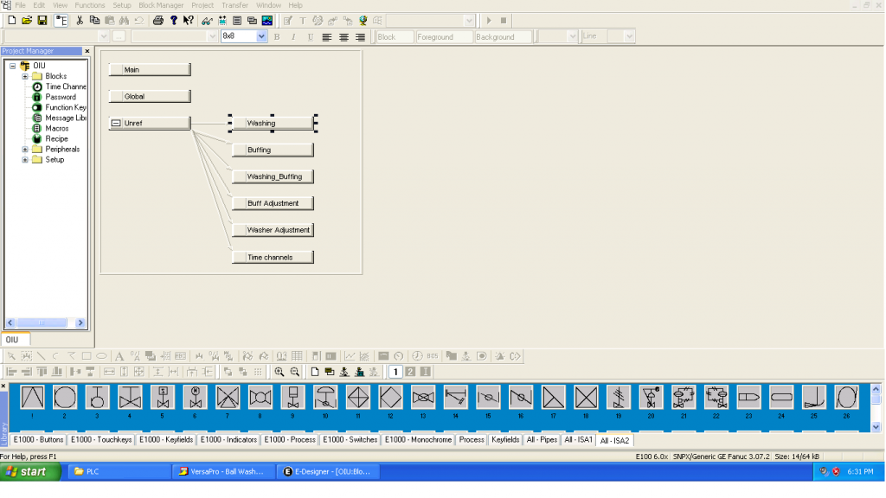
Task: Click the Open folder icon in toolbar
Action: [27, 21]
